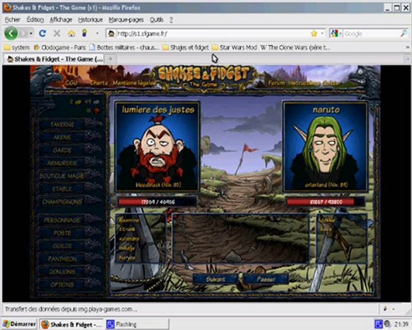
Task: Open the Bottes militaires bookmark
Action: pyautogui.click(x=125, y=48)
